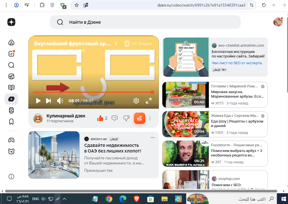The image size is (288, 204).
Task: Open Сдавайте недвижимость в ОАЭ ad headline
Action: pyautogui.click(x=113, y=148)
